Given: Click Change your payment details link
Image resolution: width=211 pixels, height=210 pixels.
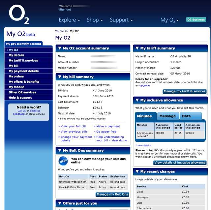Looking at the screenshot, I should (76, 138).
